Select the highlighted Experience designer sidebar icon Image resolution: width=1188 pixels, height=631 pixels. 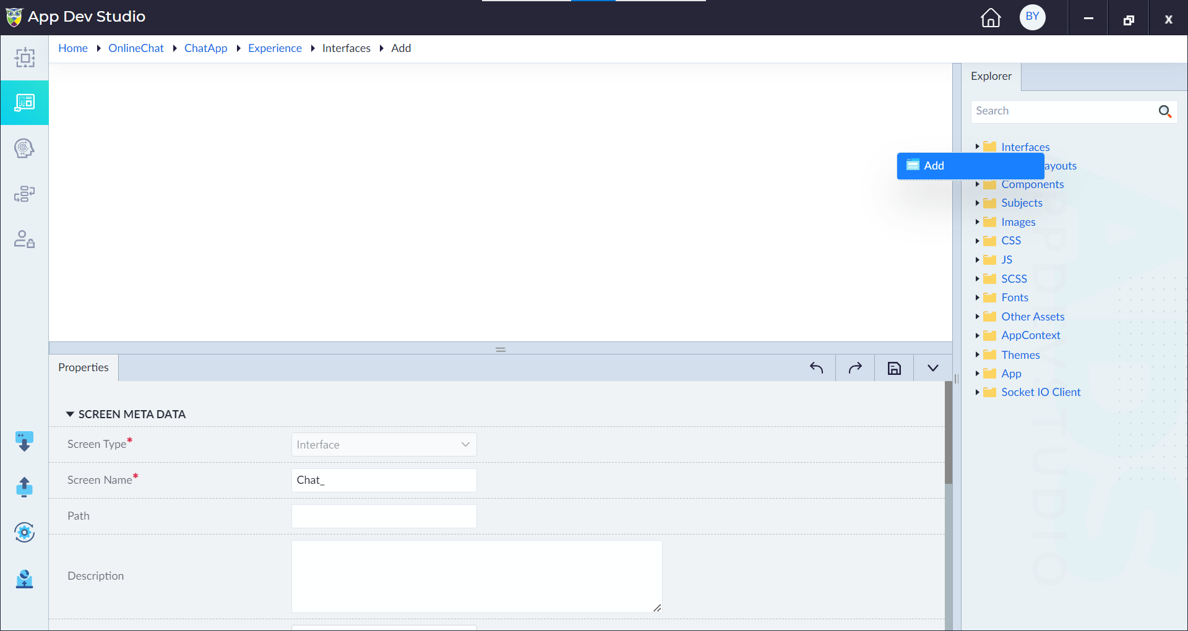pyautogui.click(x=25, y=103)
